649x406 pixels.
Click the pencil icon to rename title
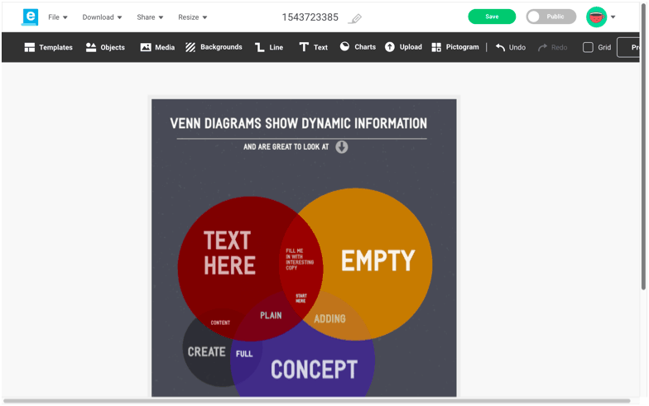click(354, 18)
